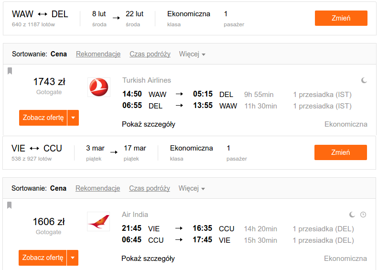Click Zobacz ofertę for the Air India flight
Viewport: 378px width, 270px height.
tap(43, 258)
